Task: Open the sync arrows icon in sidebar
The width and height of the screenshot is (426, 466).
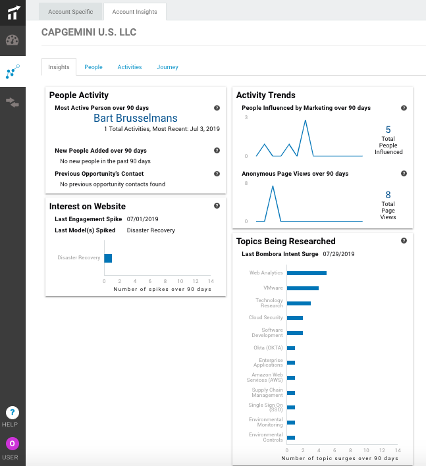Action: tap(13, 103)
